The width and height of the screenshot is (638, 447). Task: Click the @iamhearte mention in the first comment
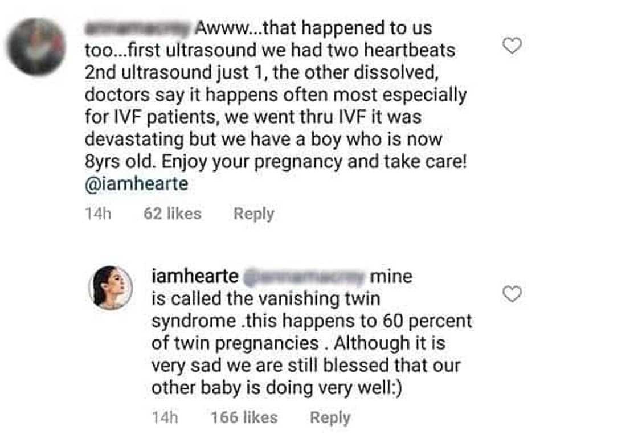tap(136, 184)
